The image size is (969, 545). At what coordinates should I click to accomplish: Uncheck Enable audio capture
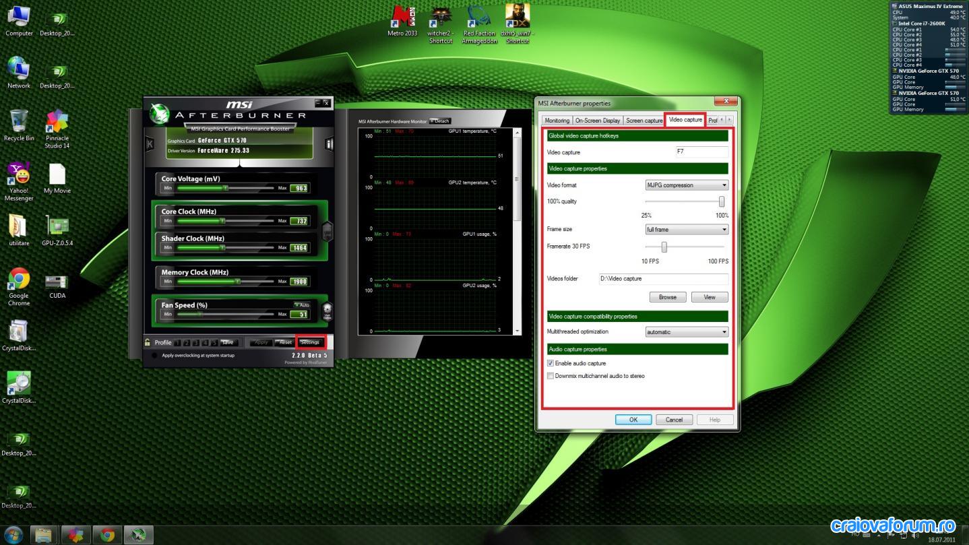point(551,363)
